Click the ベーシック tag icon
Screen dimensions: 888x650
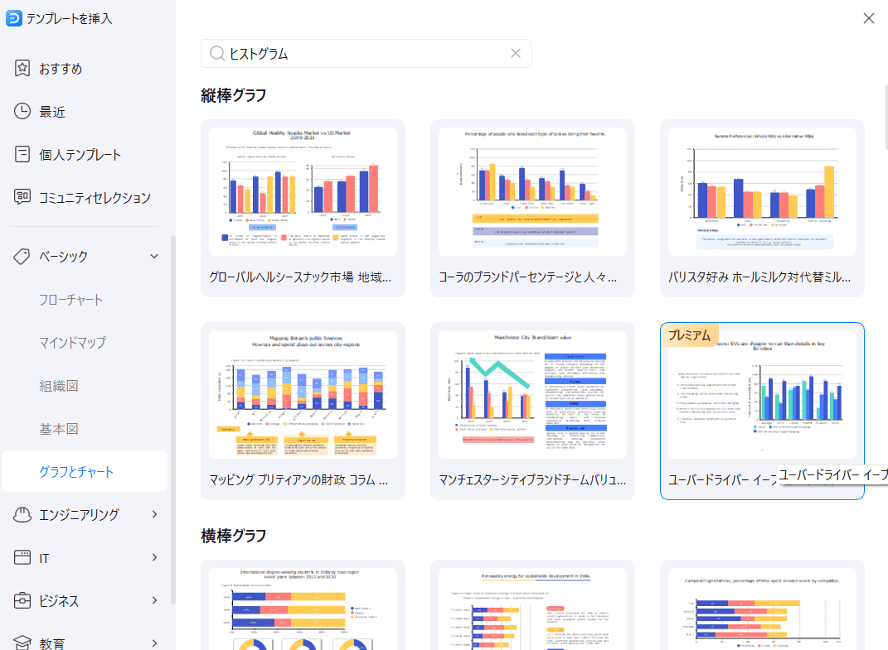coord(23,257)
